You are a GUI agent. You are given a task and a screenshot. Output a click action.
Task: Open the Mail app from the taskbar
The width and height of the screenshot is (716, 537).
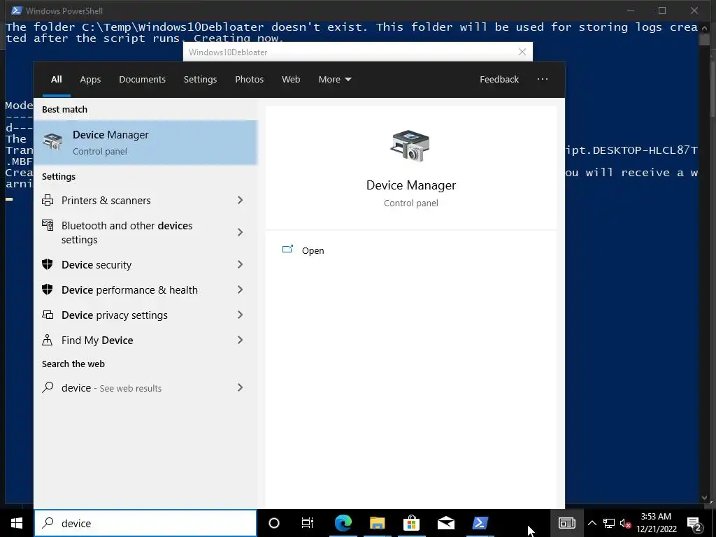point(445,523)
